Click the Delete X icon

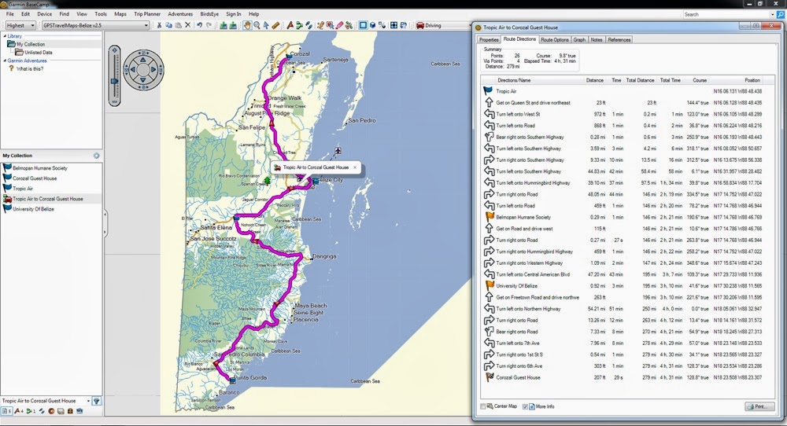click(187, 25)
